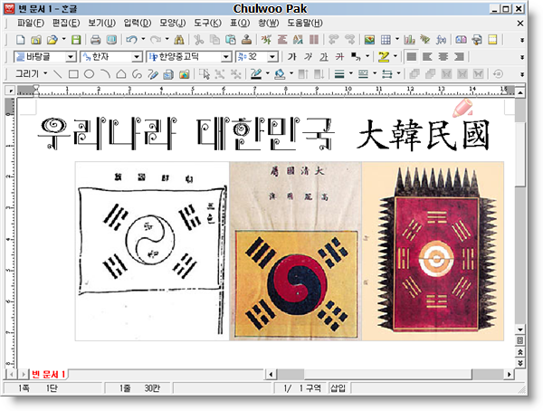Screen dimensions: 543x411
Task: Open Find with the binoculars icon
Action: (178, 40)
